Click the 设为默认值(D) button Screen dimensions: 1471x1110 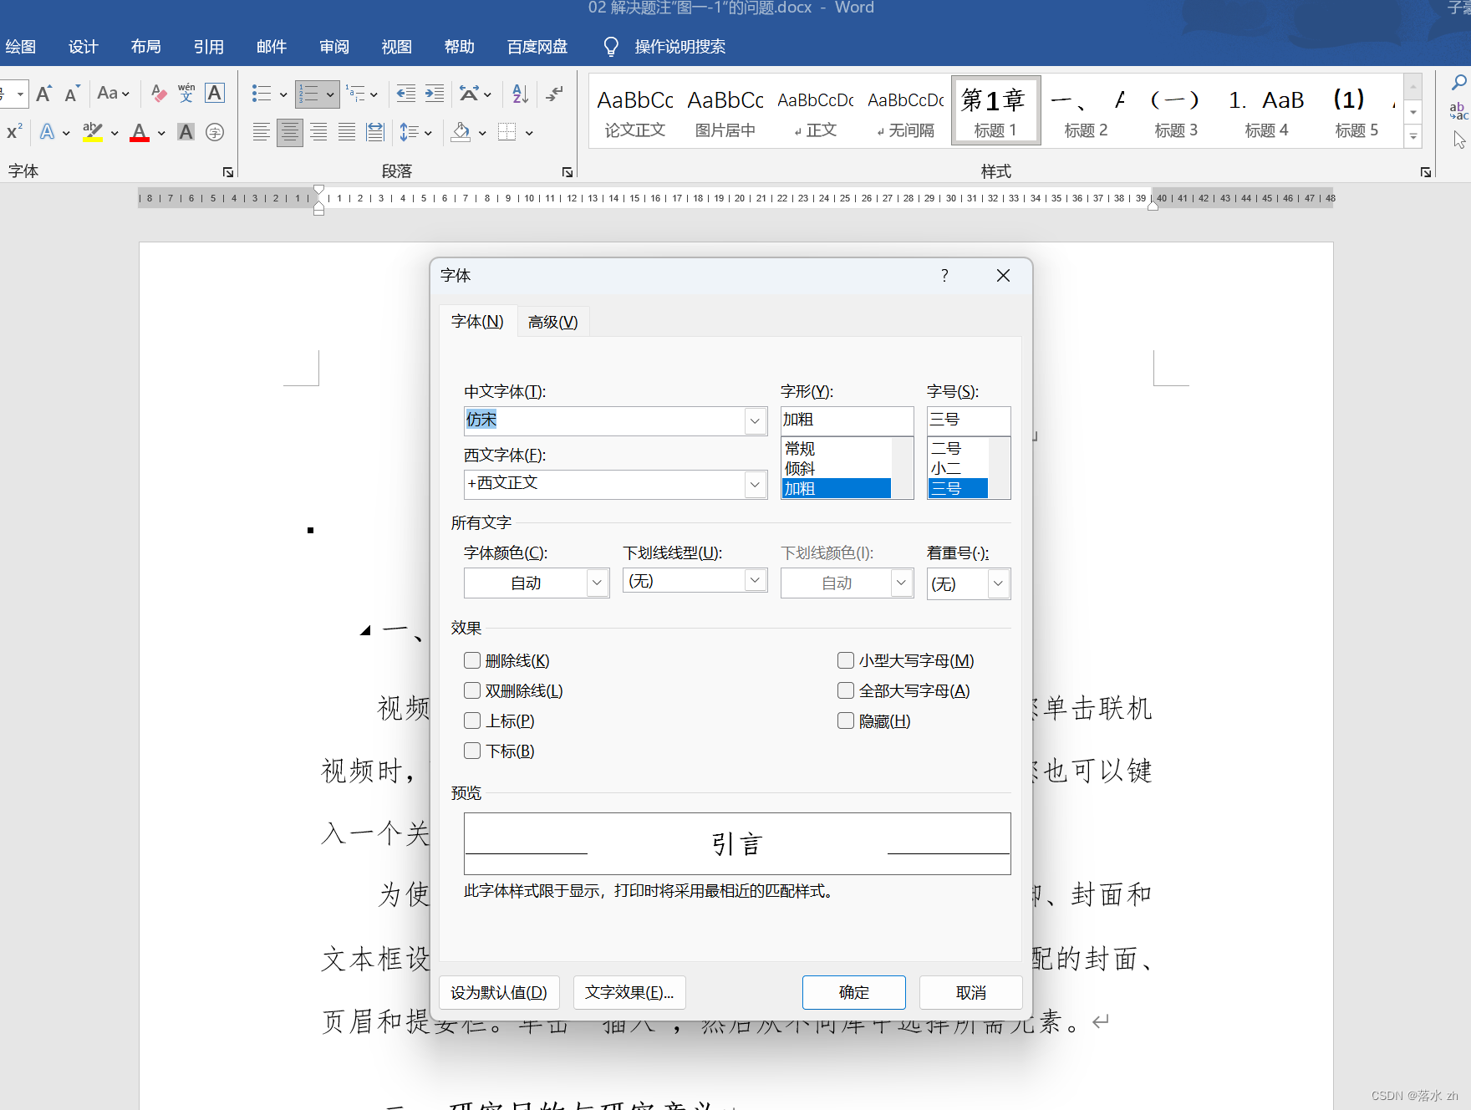tap(499, 992)
